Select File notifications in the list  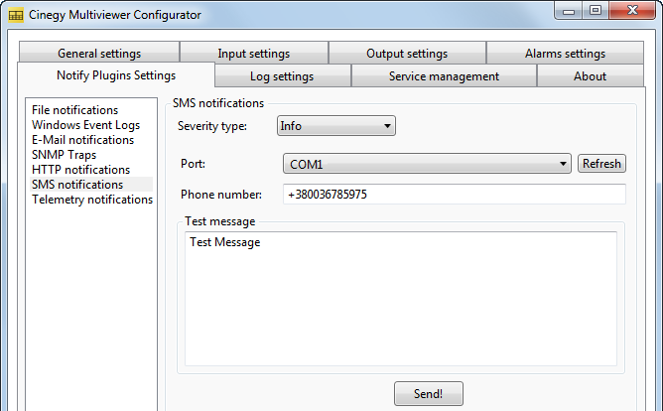[x=91, y=110]
